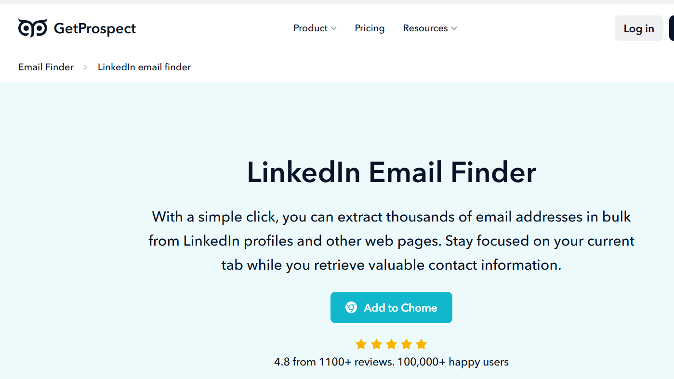
Task: Click the fourth rating star
Action: (406, 344)
